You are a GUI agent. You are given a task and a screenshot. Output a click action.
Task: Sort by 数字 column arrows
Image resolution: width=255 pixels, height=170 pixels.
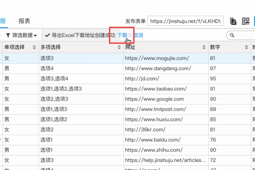pos(246,47)
